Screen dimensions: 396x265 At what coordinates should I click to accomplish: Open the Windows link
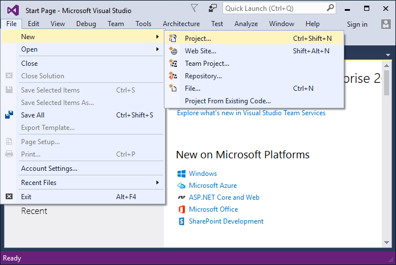(x=203, y=174)
